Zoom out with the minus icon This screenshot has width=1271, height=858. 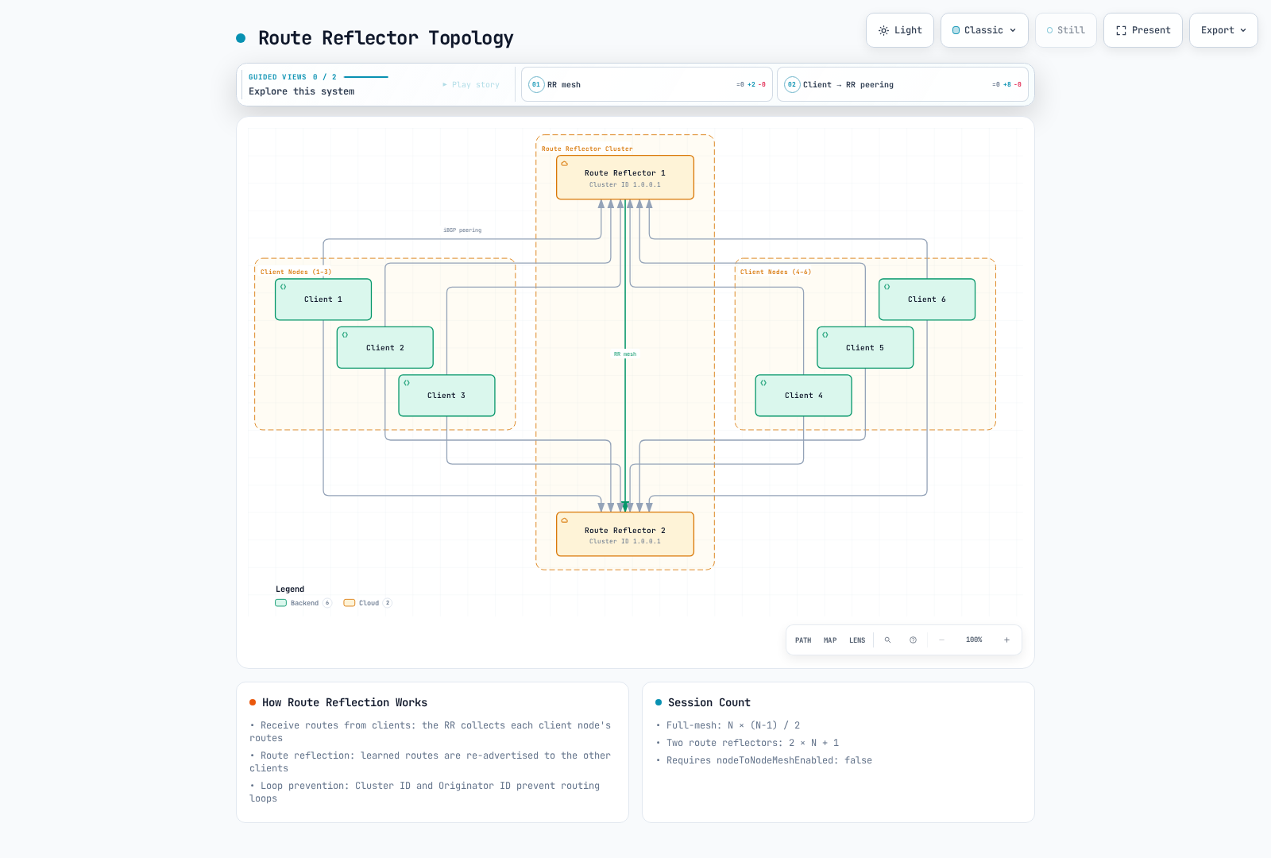tap(941, 640)
